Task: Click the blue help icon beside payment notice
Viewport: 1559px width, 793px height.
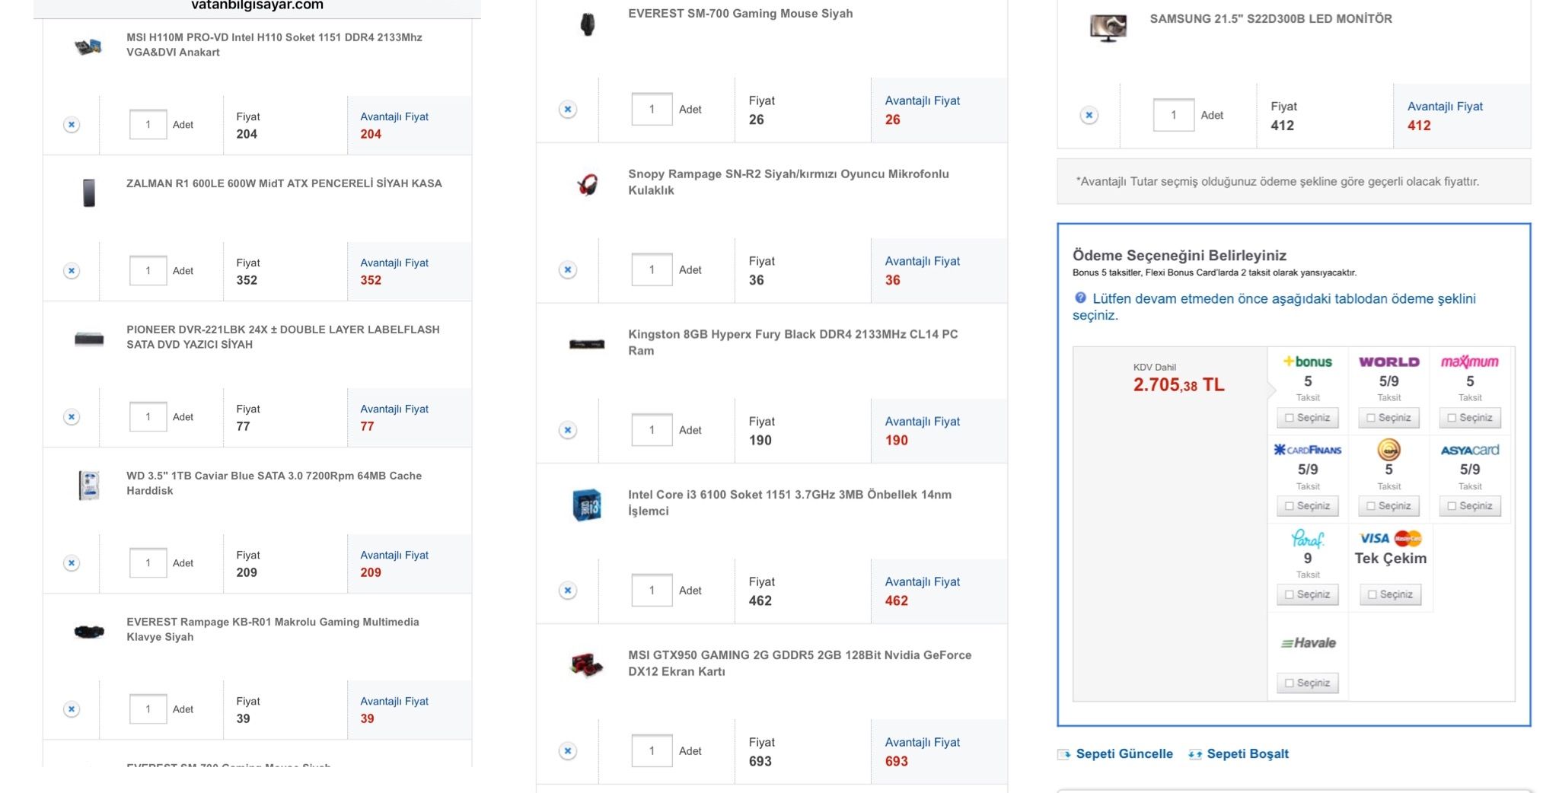Action: [1080, 298]
